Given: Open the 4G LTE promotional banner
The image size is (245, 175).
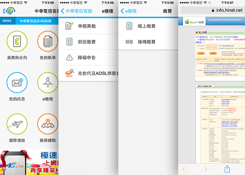Looking at the screenshot, I should pos(29,162).
